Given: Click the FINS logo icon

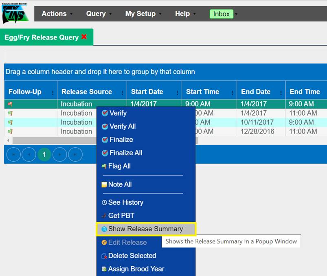Looking at the screenshot, I should coord(15,13).
